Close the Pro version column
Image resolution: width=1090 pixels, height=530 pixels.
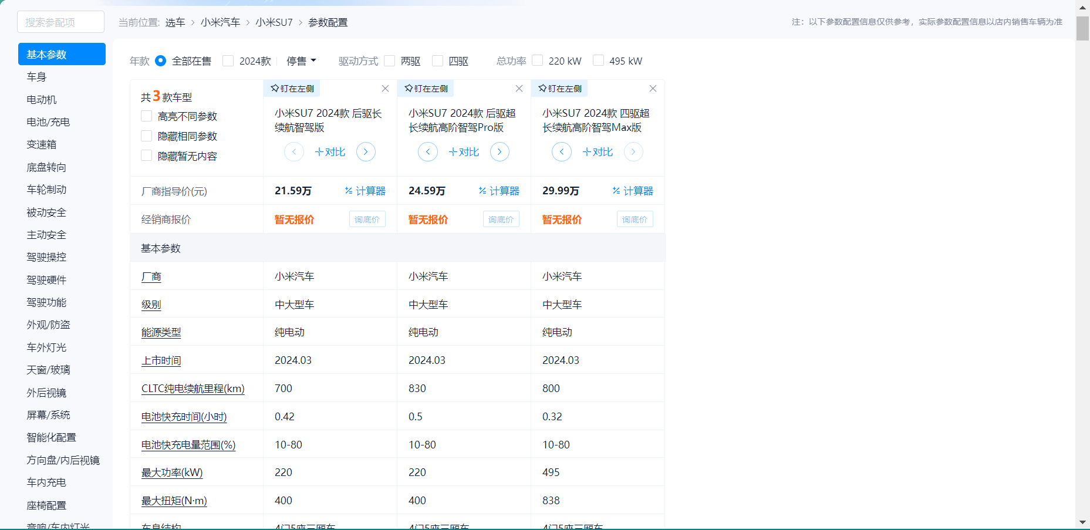519,89
